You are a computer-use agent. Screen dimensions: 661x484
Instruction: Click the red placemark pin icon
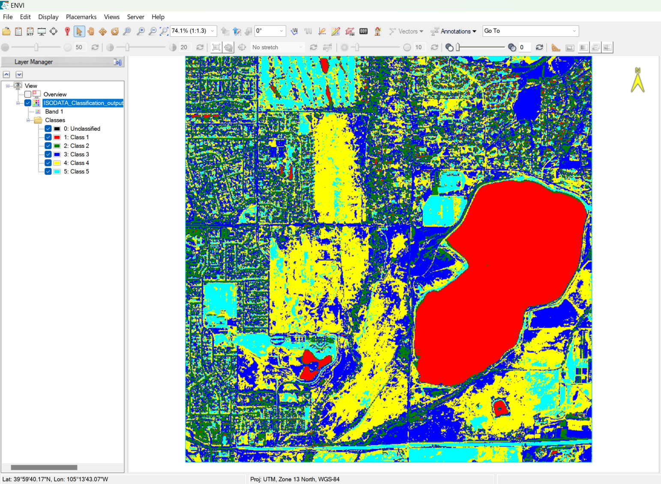click(67, 31)
